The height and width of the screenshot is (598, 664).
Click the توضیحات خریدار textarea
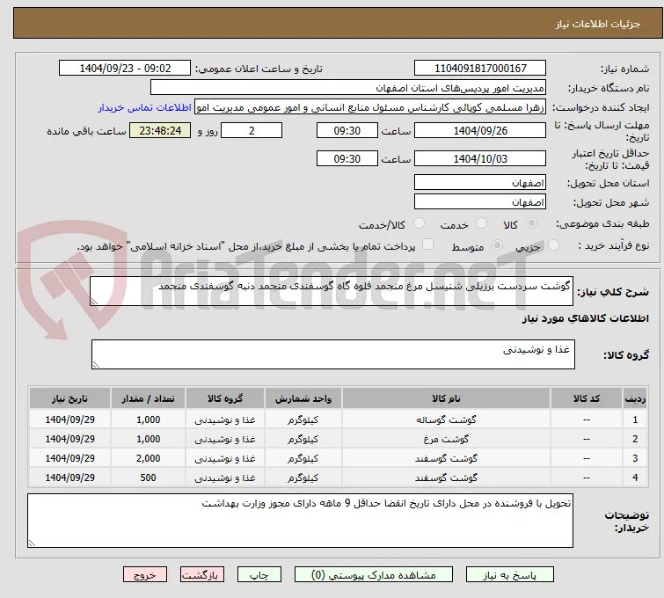300,521
